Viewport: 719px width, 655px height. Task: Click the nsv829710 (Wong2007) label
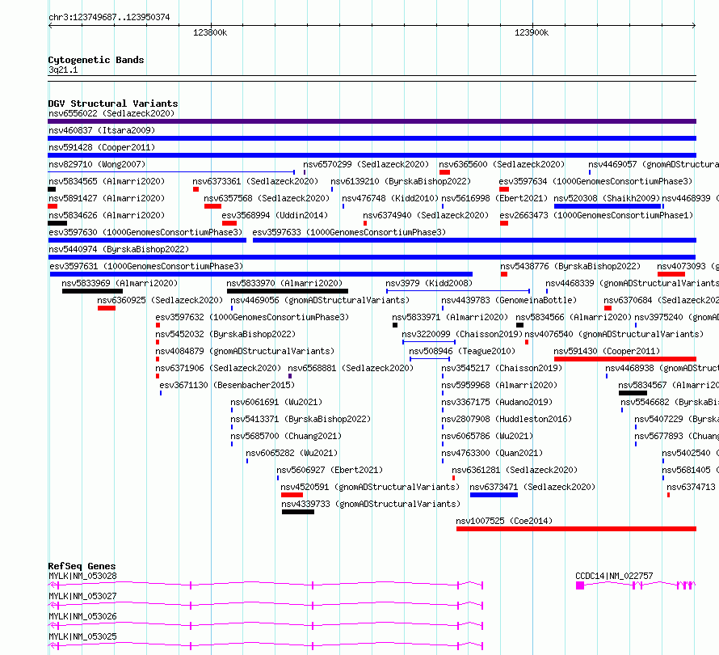(97, 164)
